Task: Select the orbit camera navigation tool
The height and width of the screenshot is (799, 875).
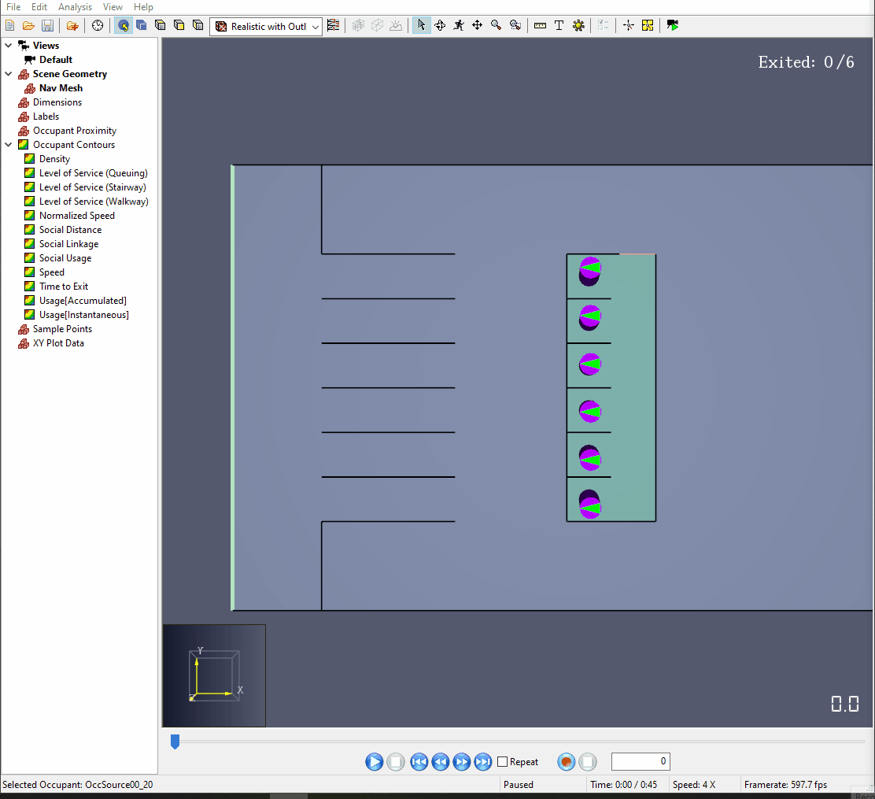Action: (x=440, y=26)
